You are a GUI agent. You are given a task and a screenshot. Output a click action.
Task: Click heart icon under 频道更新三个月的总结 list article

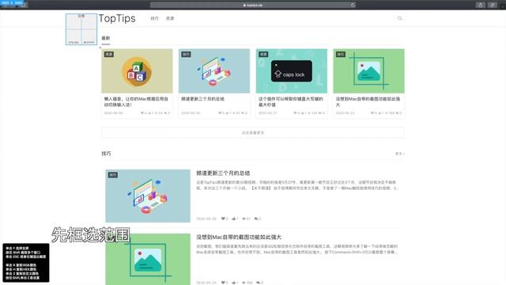[x=223, y=218]
